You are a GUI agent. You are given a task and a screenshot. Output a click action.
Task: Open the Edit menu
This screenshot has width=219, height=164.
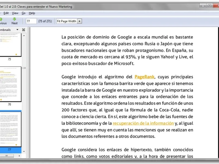pos(6,13)
